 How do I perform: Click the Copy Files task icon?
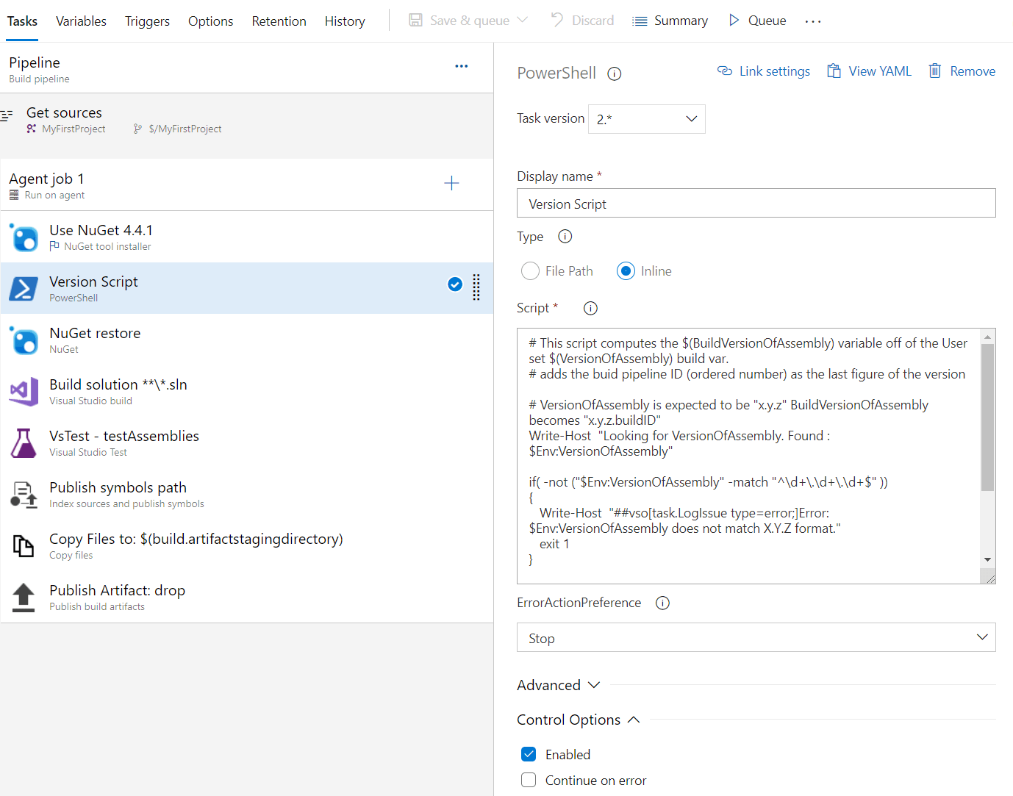click(x=23, y=545)
